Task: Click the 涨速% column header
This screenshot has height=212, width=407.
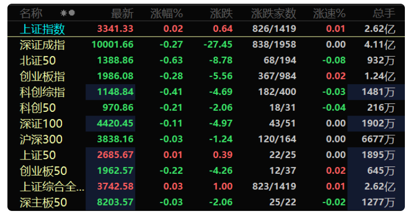Action: click(x=329, y=13)
